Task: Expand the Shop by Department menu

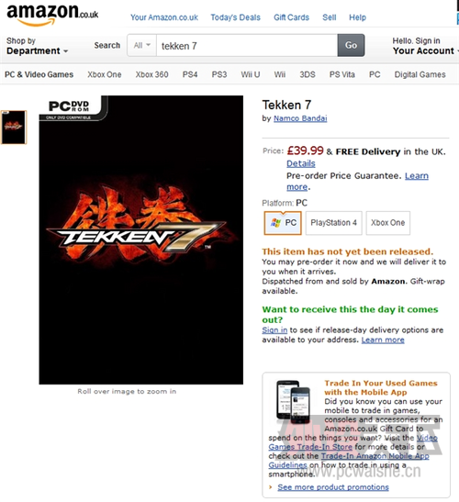Action: [37, 46]
